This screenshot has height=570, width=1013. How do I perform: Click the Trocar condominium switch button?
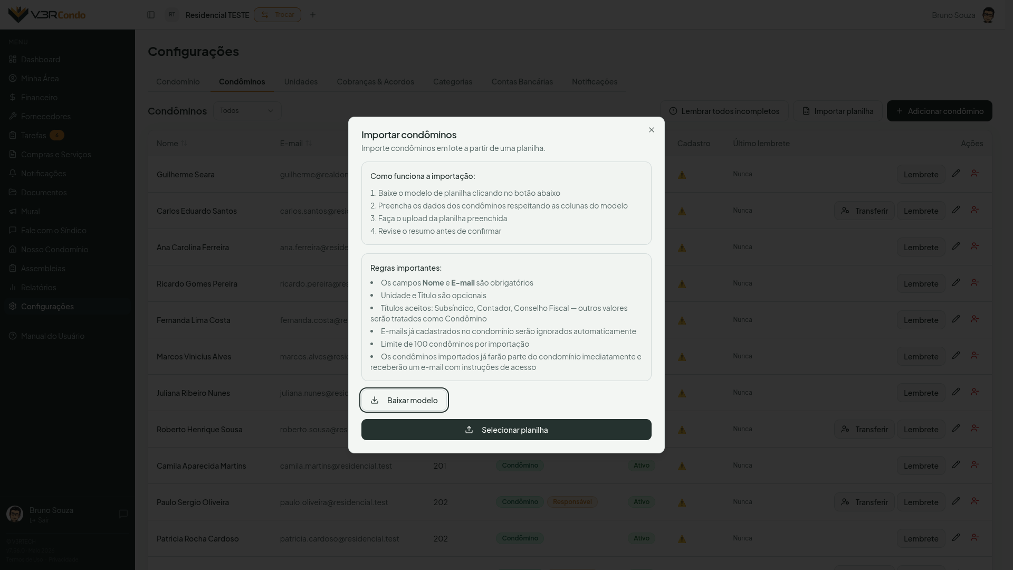point(278,15)
